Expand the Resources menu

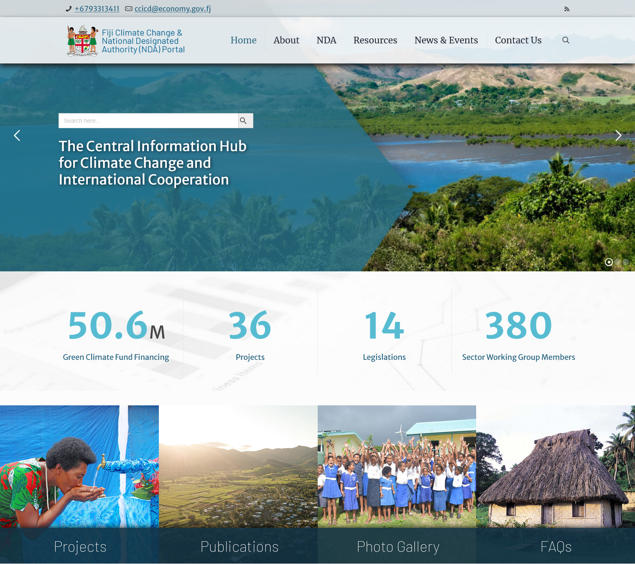coord(375,40)
